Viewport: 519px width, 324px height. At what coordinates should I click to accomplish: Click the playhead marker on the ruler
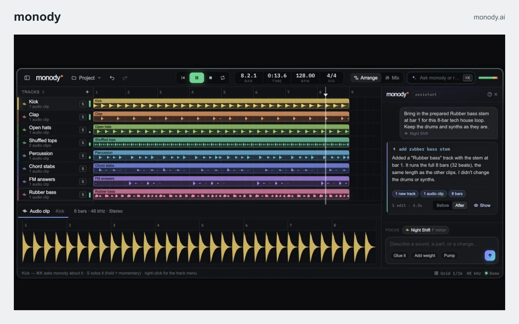(326, 95)
